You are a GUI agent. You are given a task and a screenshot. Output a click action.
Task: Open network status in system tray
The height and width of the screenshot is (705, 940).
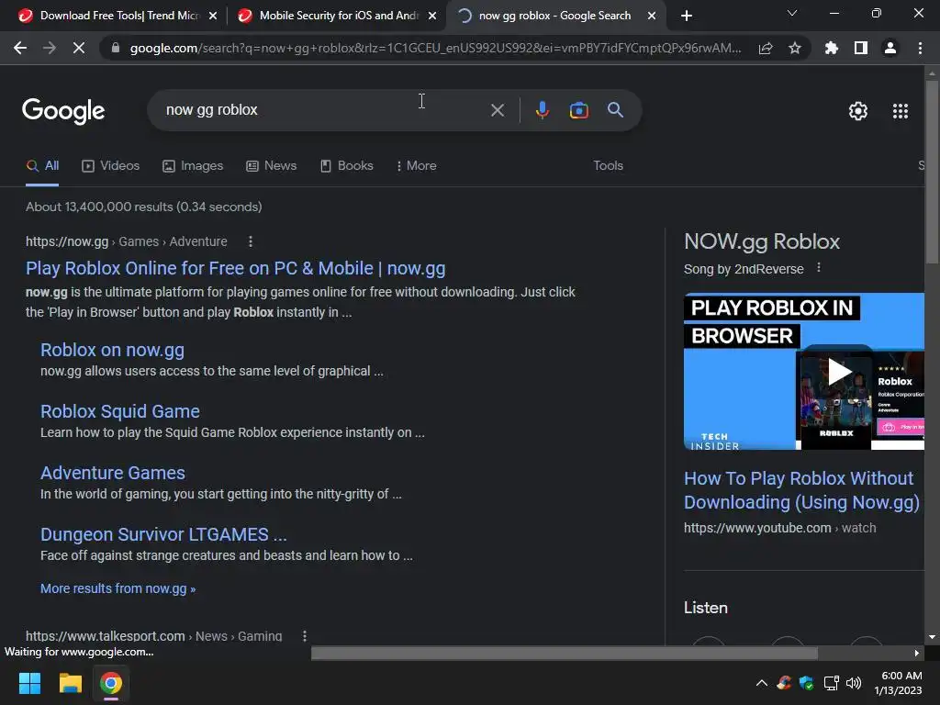click(831, 683)
